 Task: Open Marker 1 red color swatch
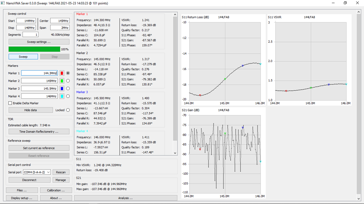62,73
